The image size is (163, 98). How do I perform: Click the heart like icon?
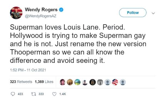pos(54,94)
